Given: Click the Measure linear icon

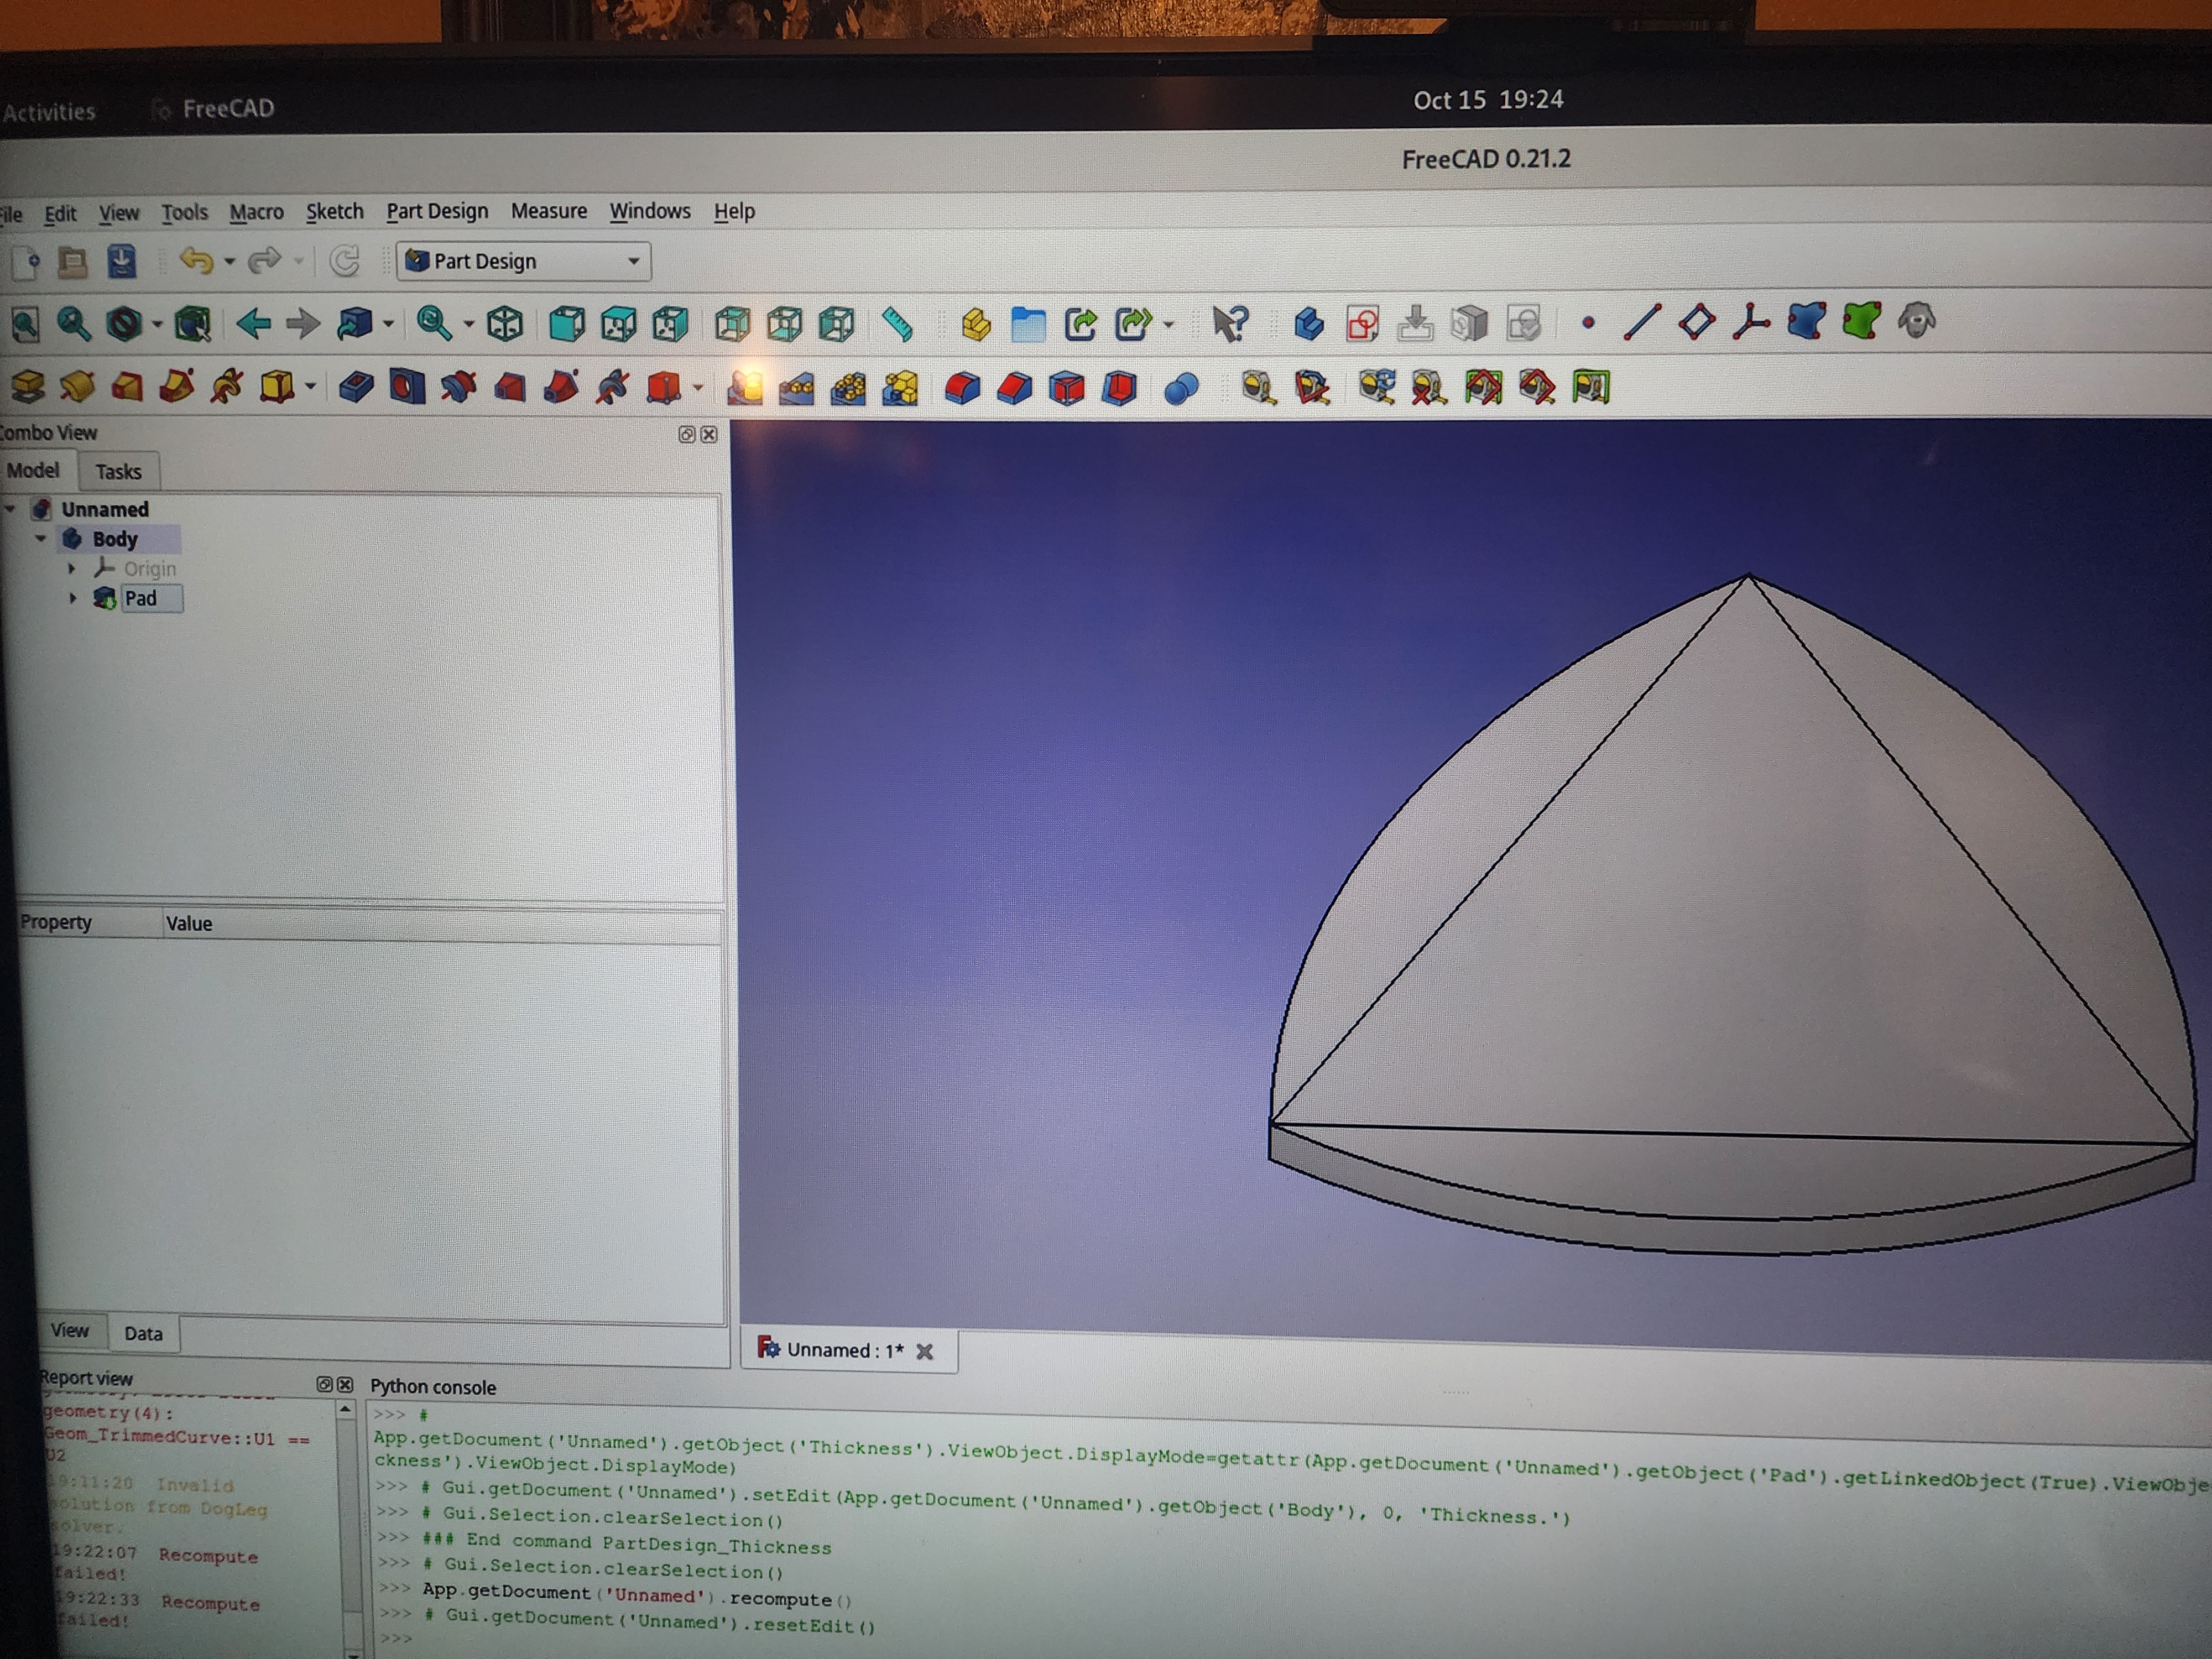Looking at the screenshot, I should tap(1258, 388).
